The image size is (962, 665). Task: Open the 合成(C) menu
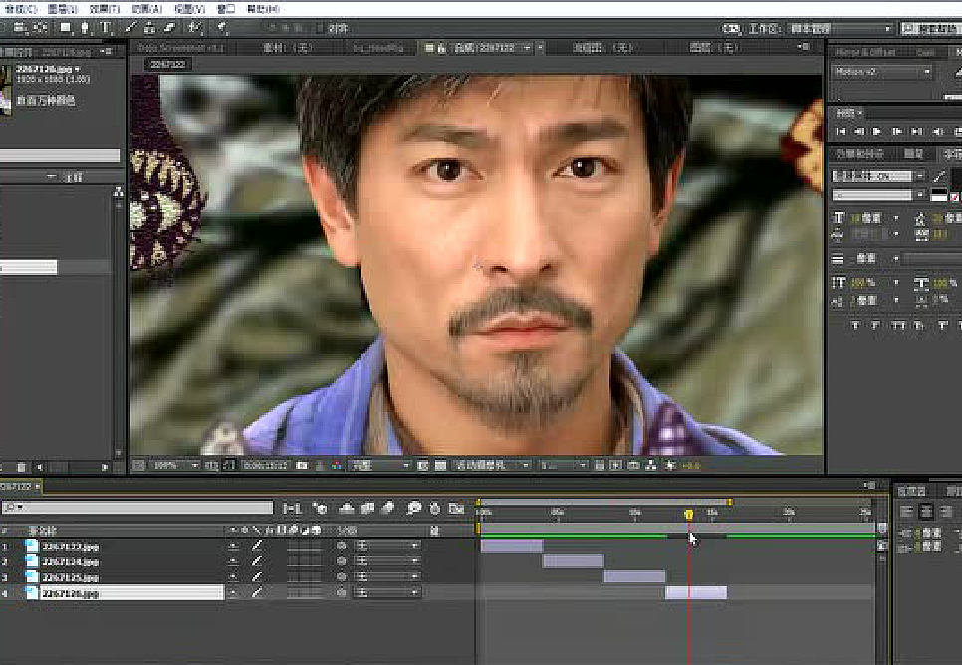pos(21,9)
